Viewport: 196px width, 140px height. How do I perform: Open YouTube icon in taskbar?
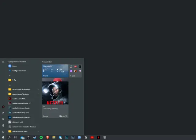[x=92, y=138]
